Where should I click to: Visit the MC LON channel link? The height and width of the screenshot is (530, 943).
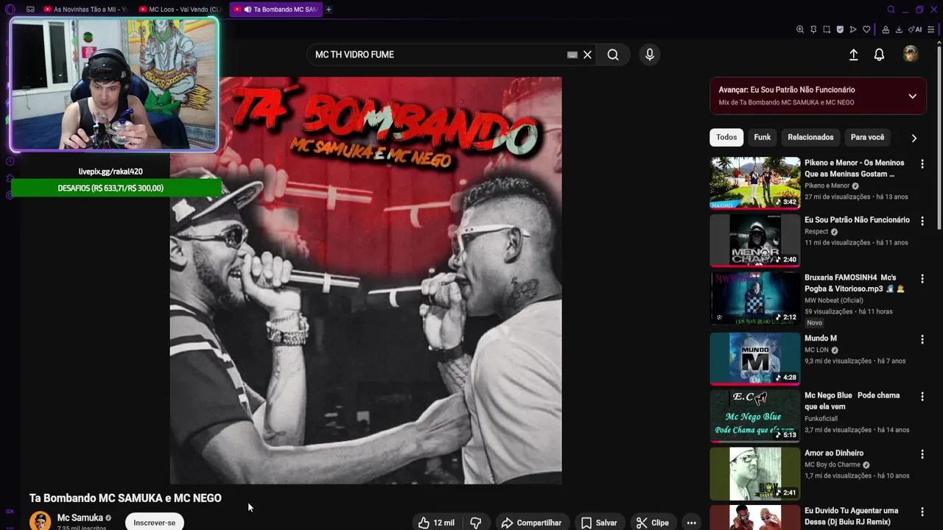pos(817,350)
